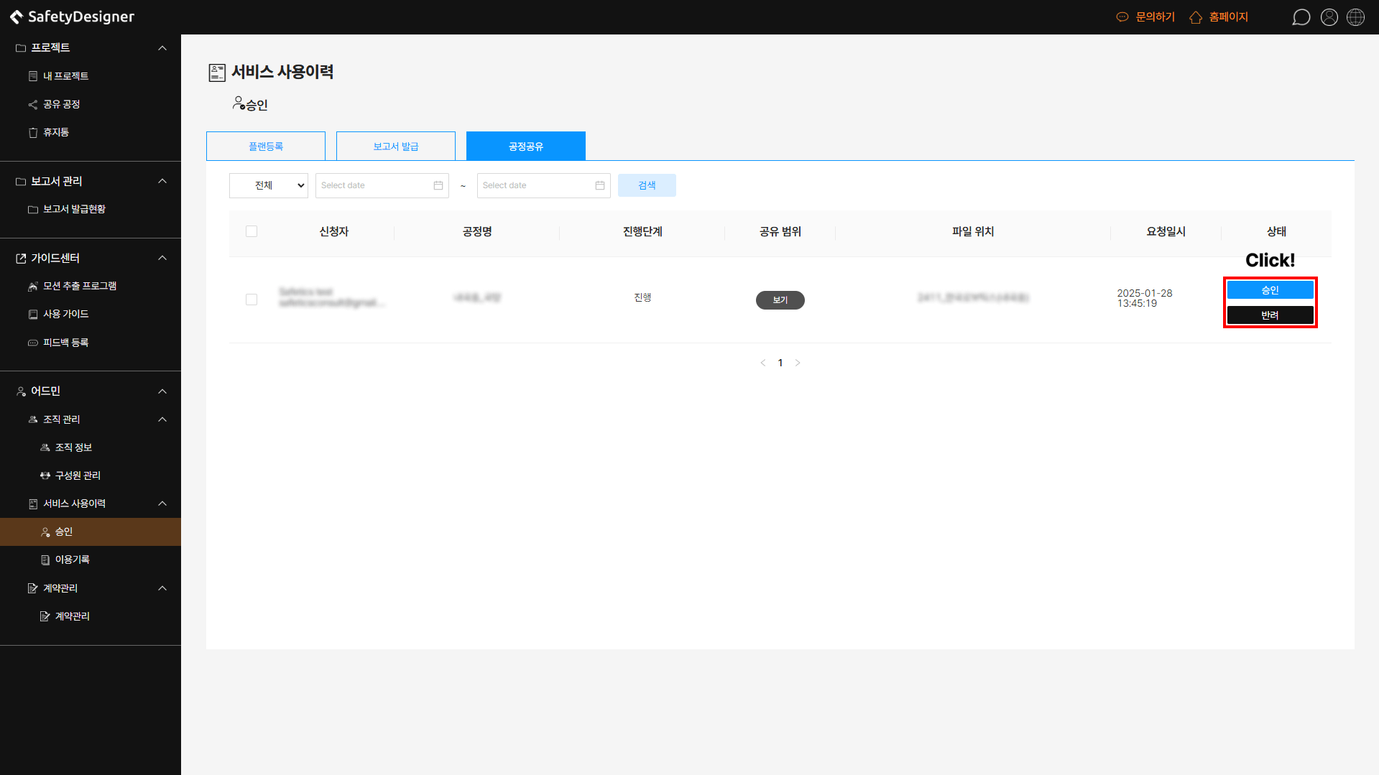Switch to the 플랜등록 tab

click(266, 146)
